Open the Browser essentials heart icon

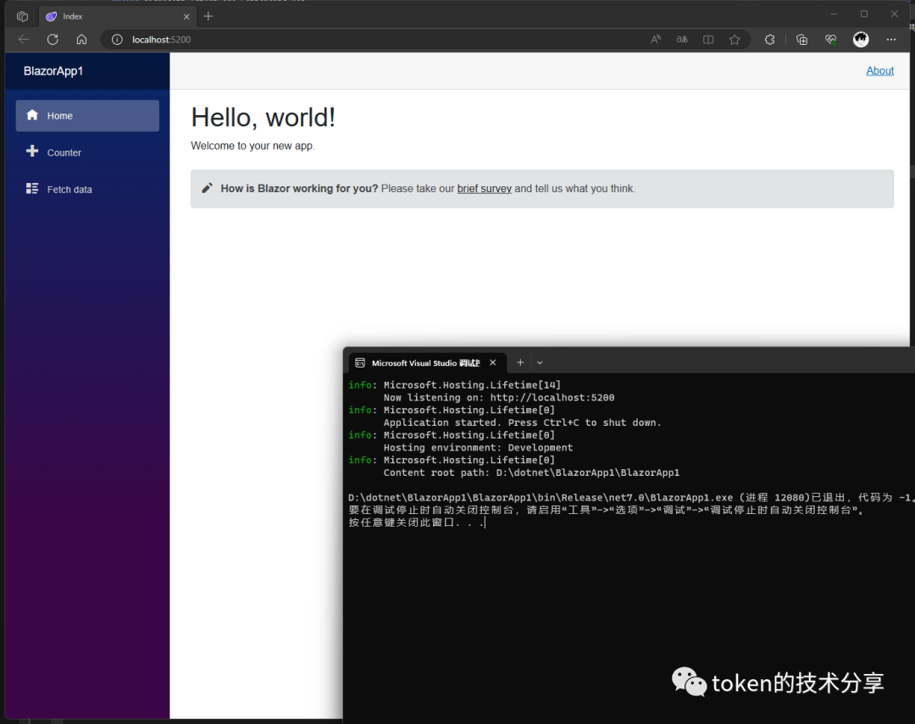(831, 40)
